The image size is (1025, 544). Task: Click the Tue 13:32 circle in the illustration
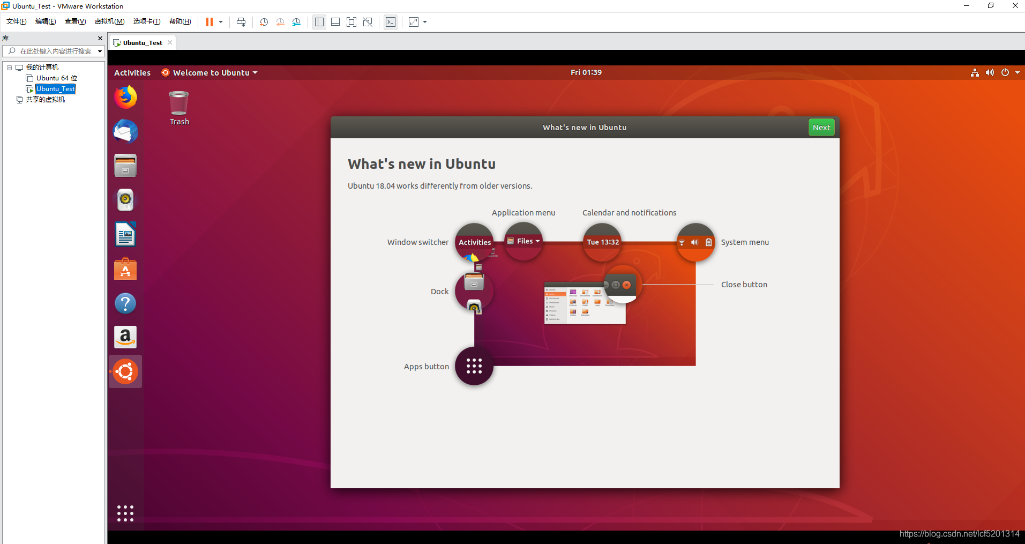pyautogui.click(x=602, y=242)
